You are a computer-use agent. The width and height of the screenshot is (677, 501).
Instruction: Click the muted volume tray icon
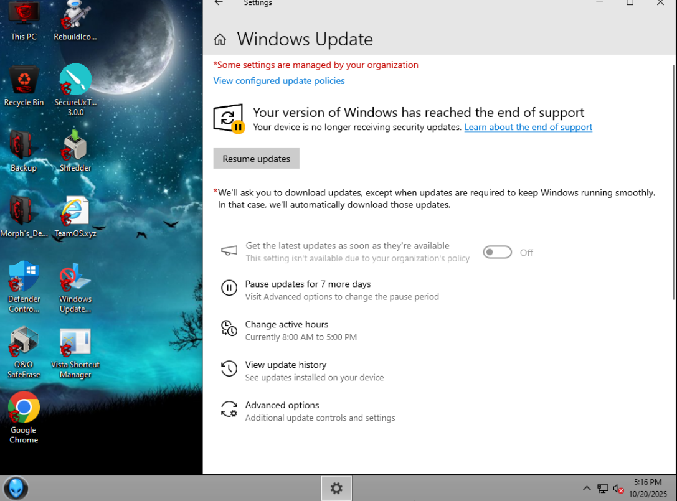[x=618, y=489]
